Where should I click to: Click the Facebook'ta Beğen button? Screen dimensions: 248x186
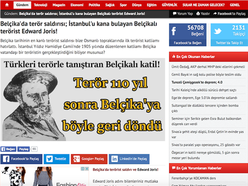pyautogui.click(x=188, y=43)
